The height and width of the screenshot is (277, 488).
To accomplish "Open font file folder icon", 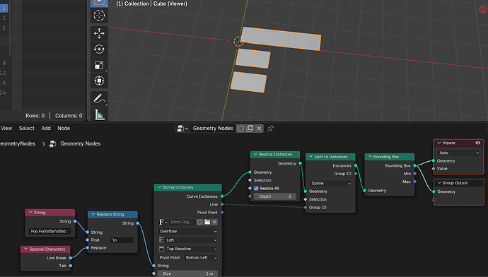I will click(x=207, y=222).
